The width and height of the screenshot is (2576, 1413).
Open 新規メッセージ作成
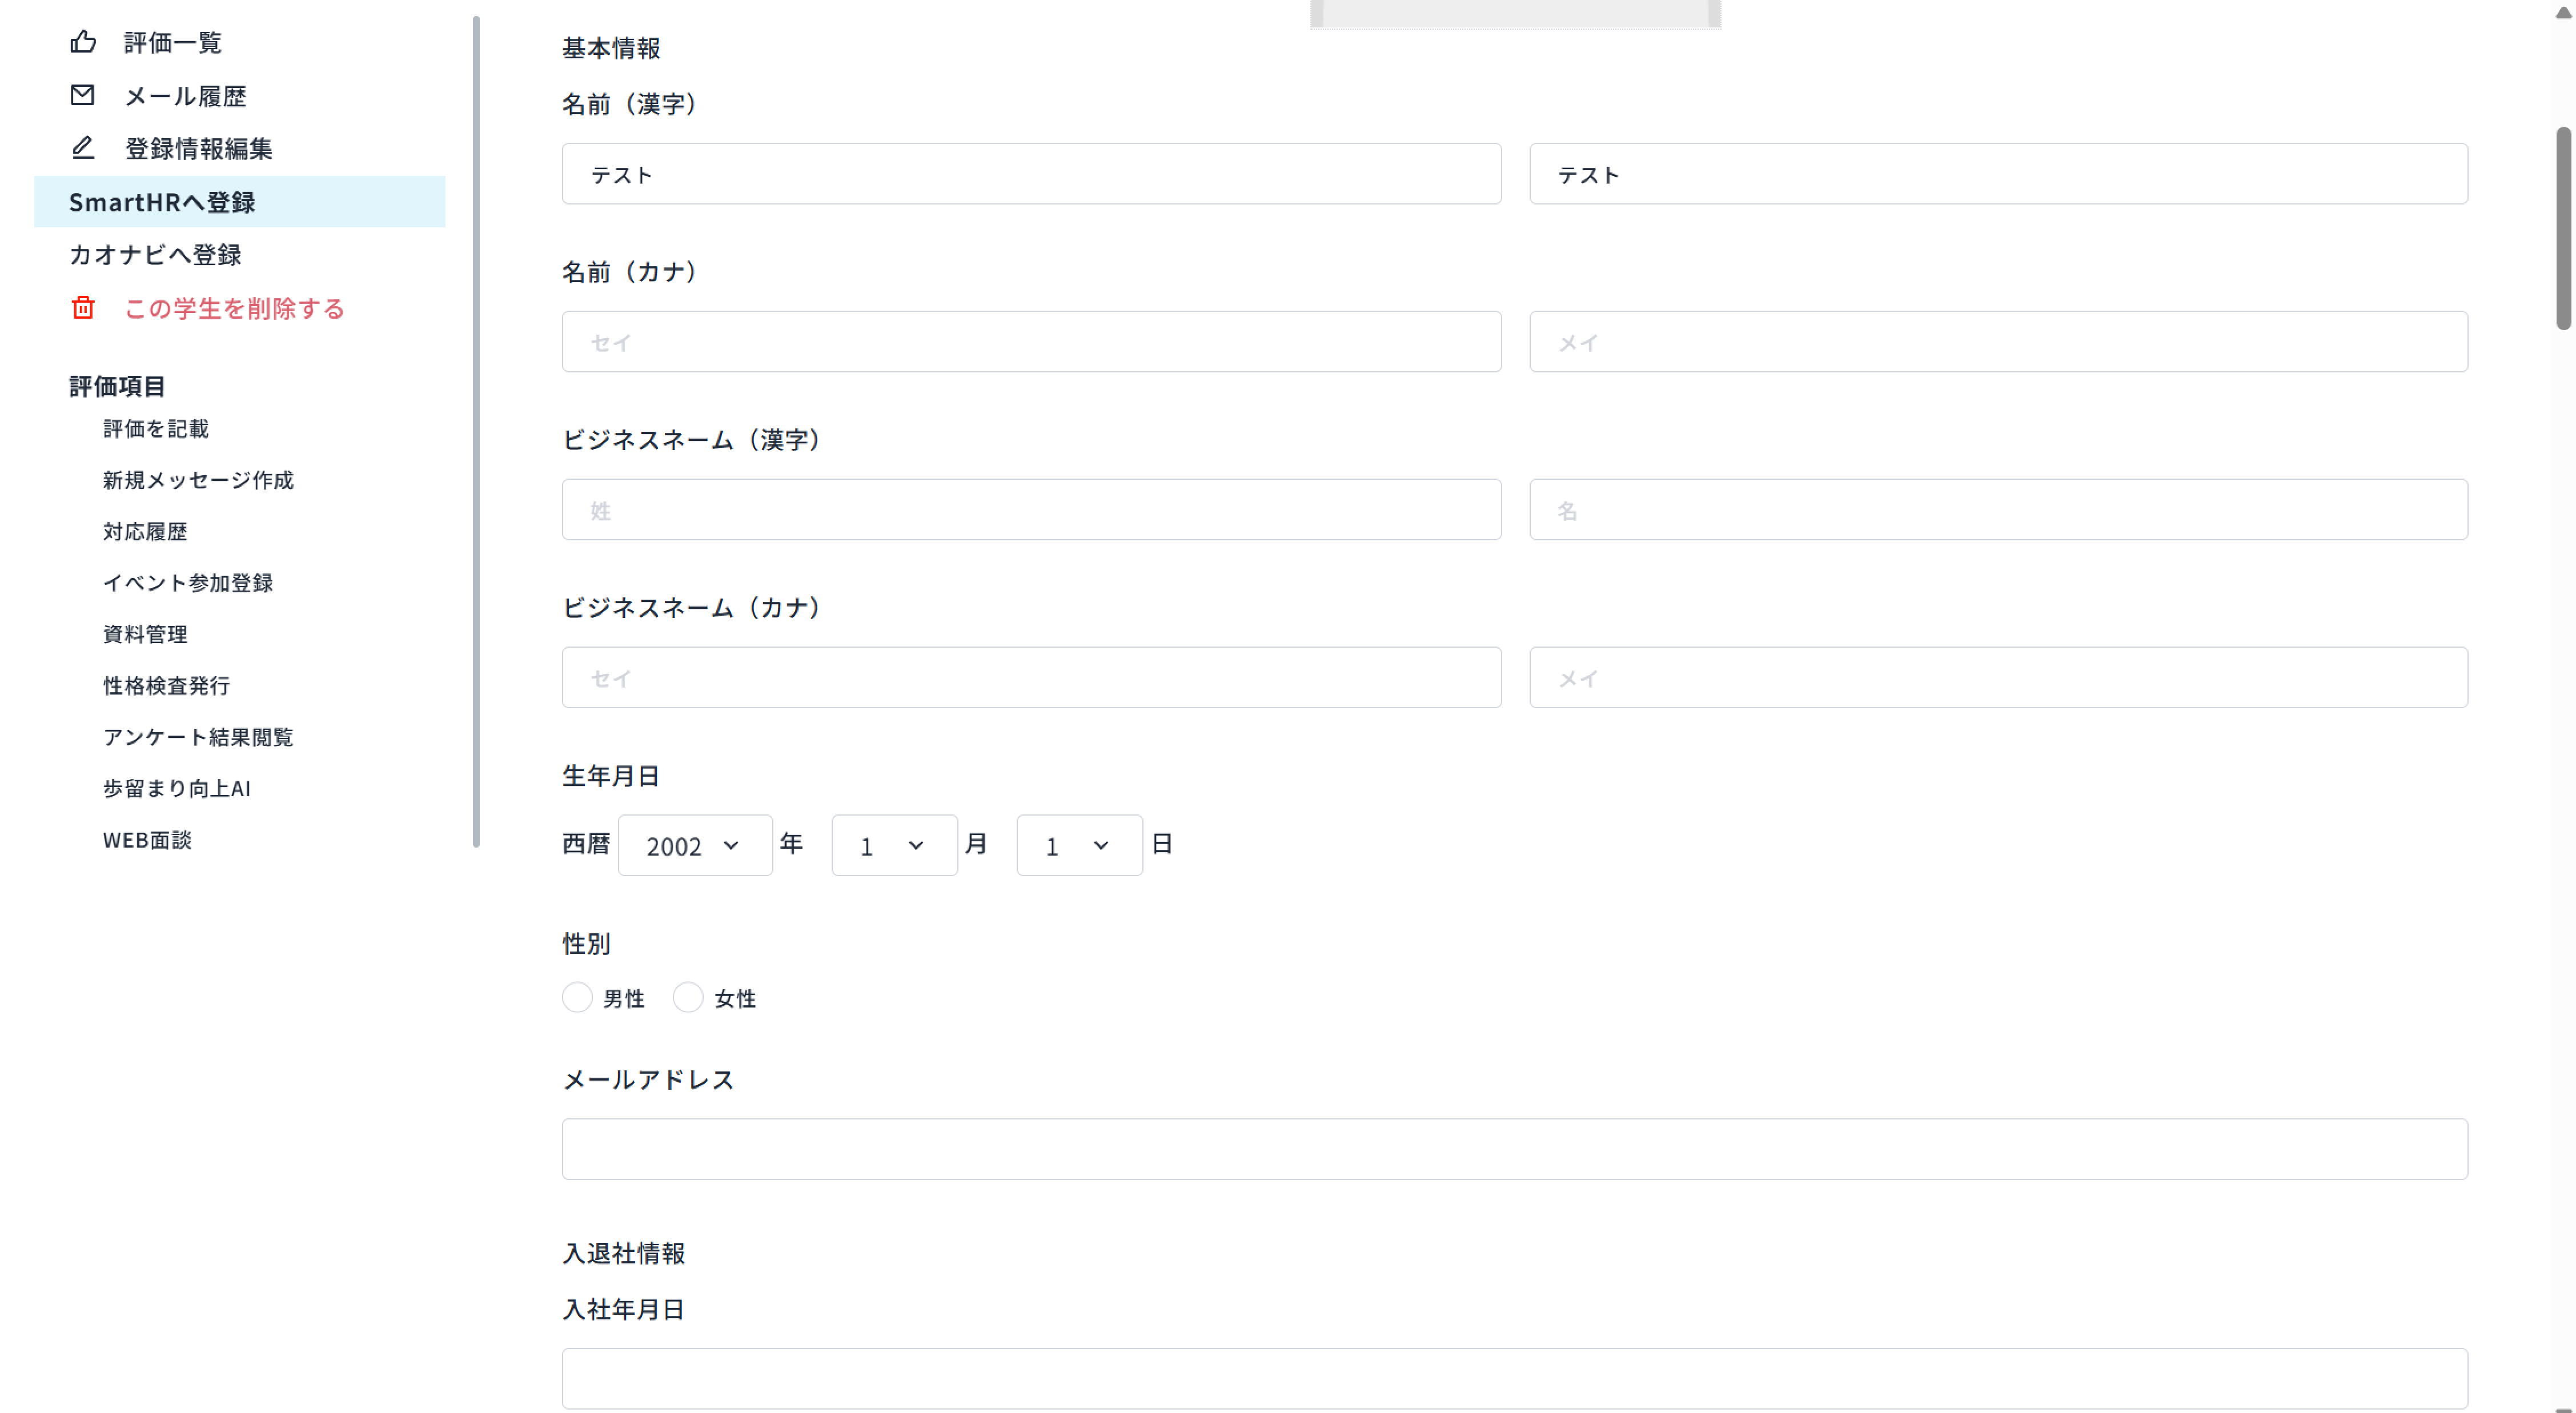point(198,480)
